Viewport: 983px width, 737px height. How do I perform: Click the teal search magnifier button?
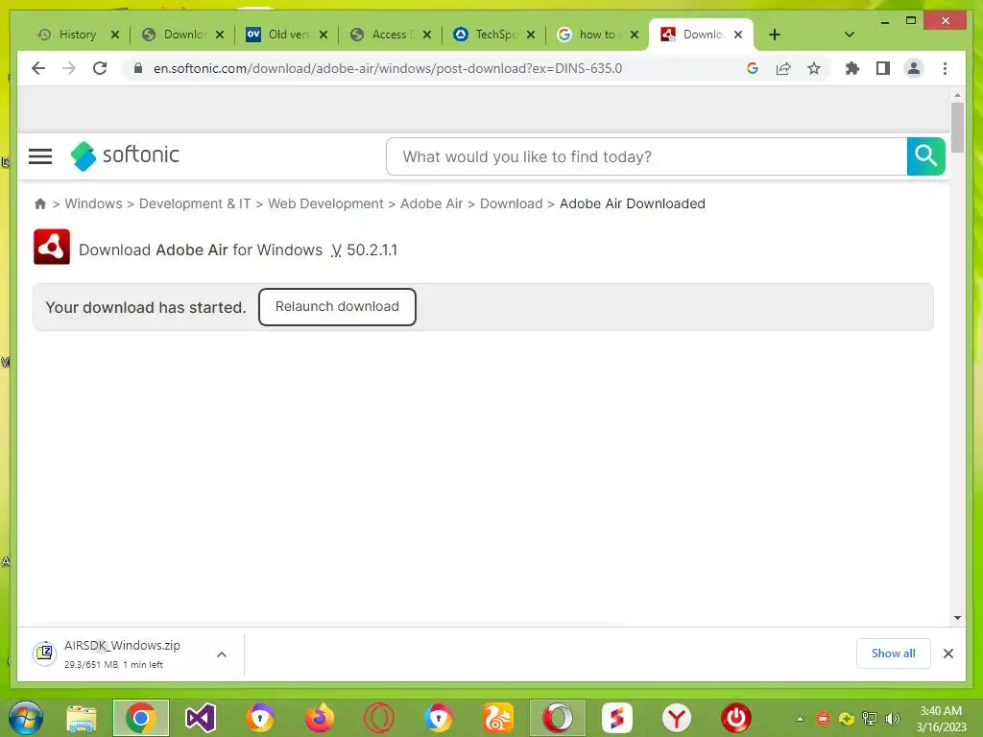[925, 156]
